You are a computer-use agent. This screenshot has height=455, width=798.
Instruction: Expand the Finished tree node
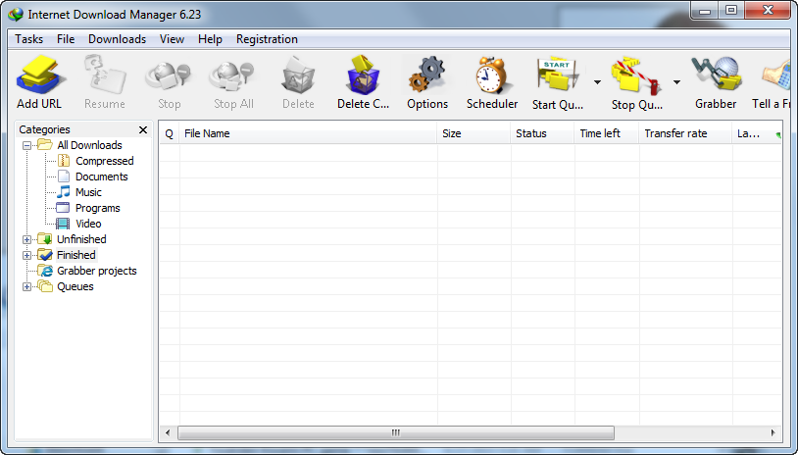tap(27, 256)
